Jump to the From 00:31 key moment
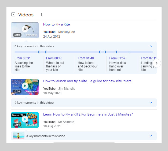 click(x=23, y=58)
